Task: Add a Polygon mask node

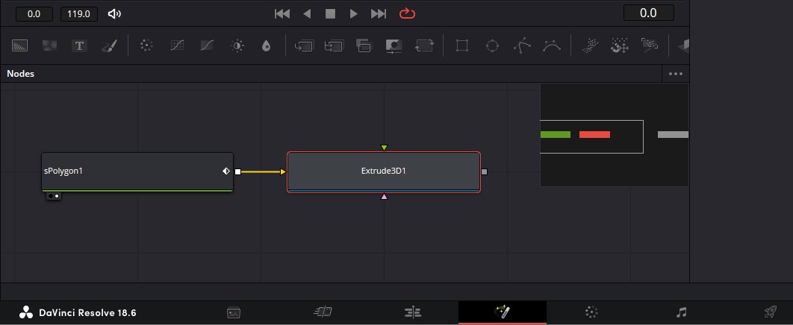Action: pyautogui.click(x=522, y=46)
